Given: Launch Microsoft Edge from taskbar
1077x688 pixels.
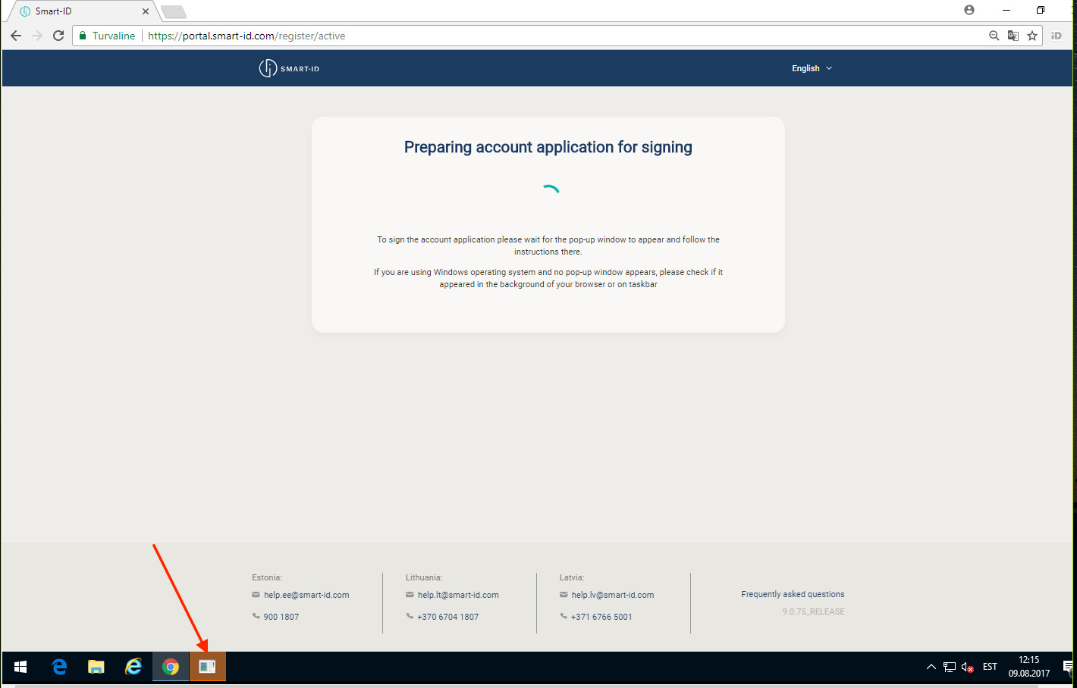Looking at the screenshot, I should [x=59, y=667].
